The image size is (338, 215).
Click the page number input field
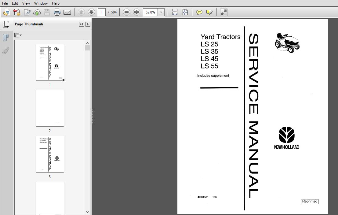click(102, 12)
